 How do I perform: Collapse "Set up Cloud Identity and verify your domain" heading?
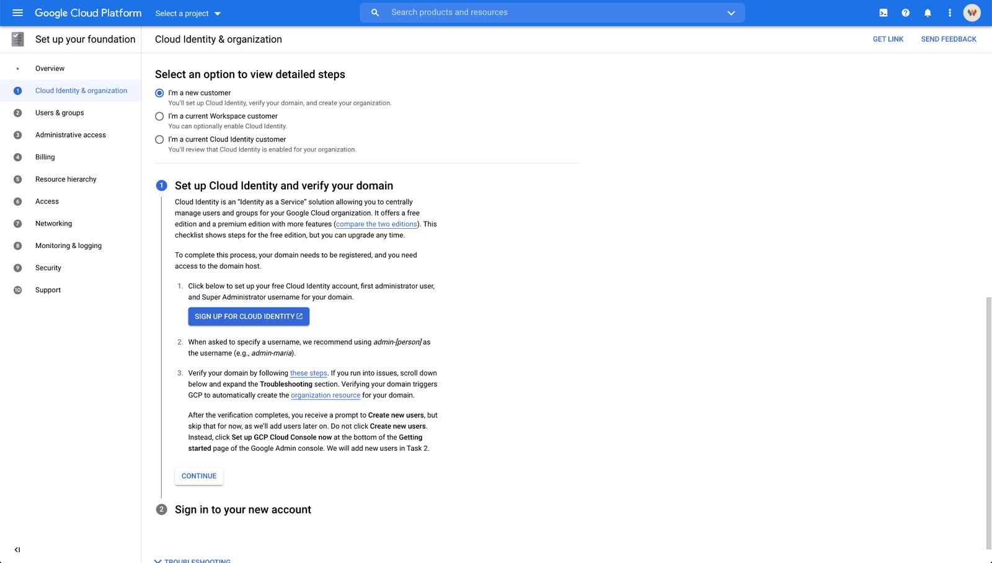(x=284, y=185)
